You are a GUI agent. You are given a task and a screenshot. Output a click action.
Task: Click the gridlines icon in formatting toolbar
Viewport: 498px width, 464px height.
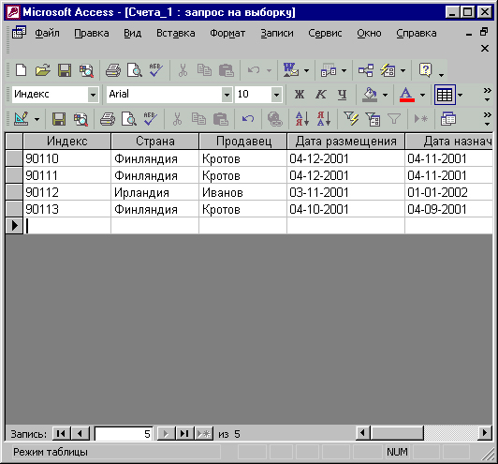(445, 95)
